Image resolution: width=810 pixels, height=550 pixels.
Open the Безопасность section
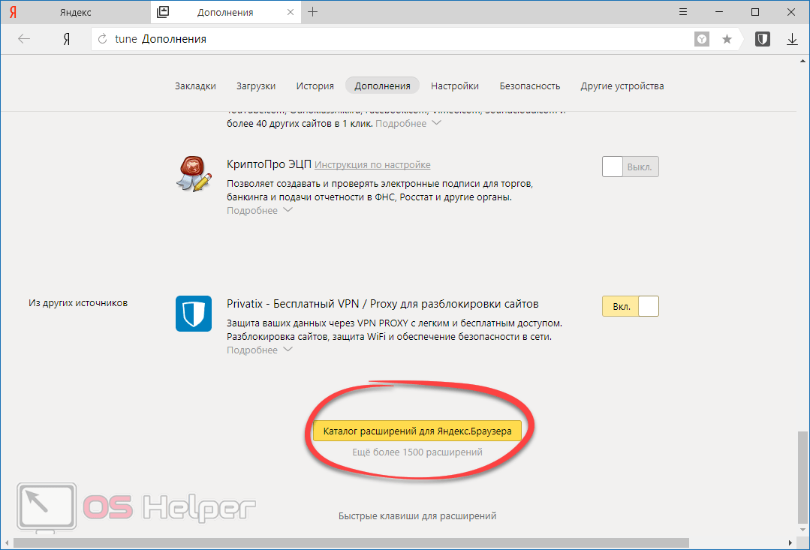pos(529,86)
